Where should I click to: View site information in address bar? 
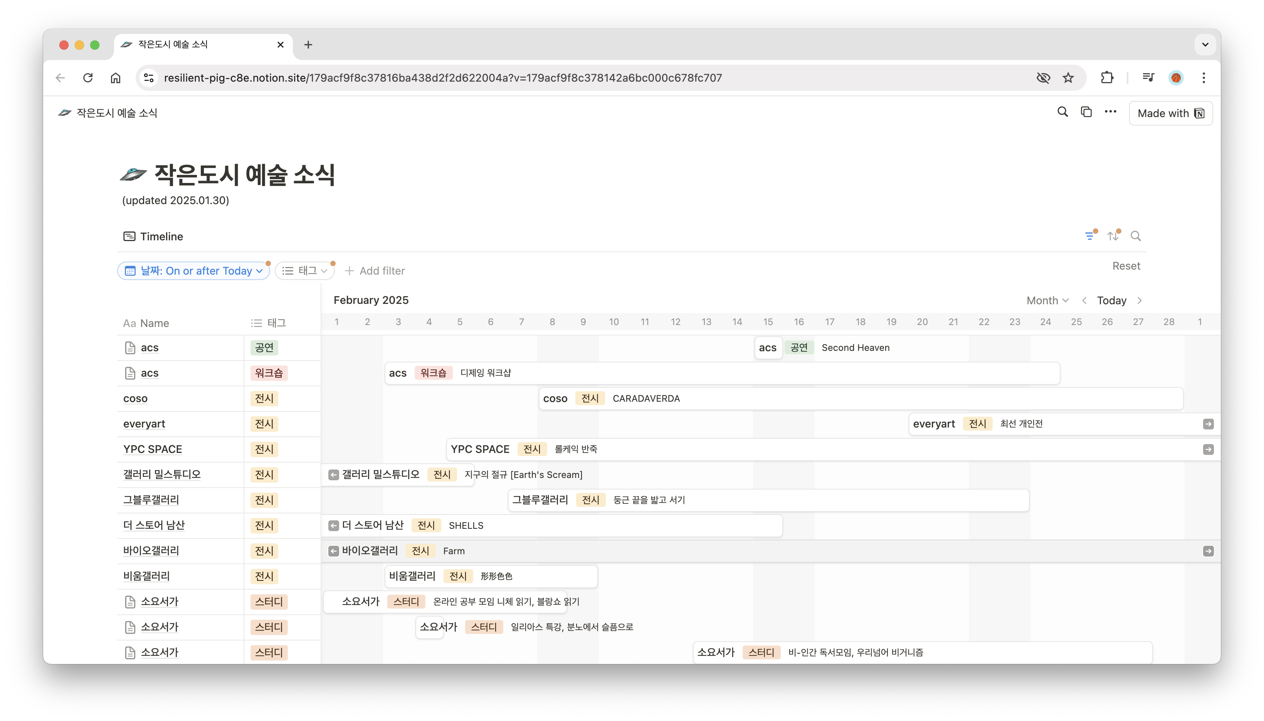pyautogui.click(x=149, y=78)
